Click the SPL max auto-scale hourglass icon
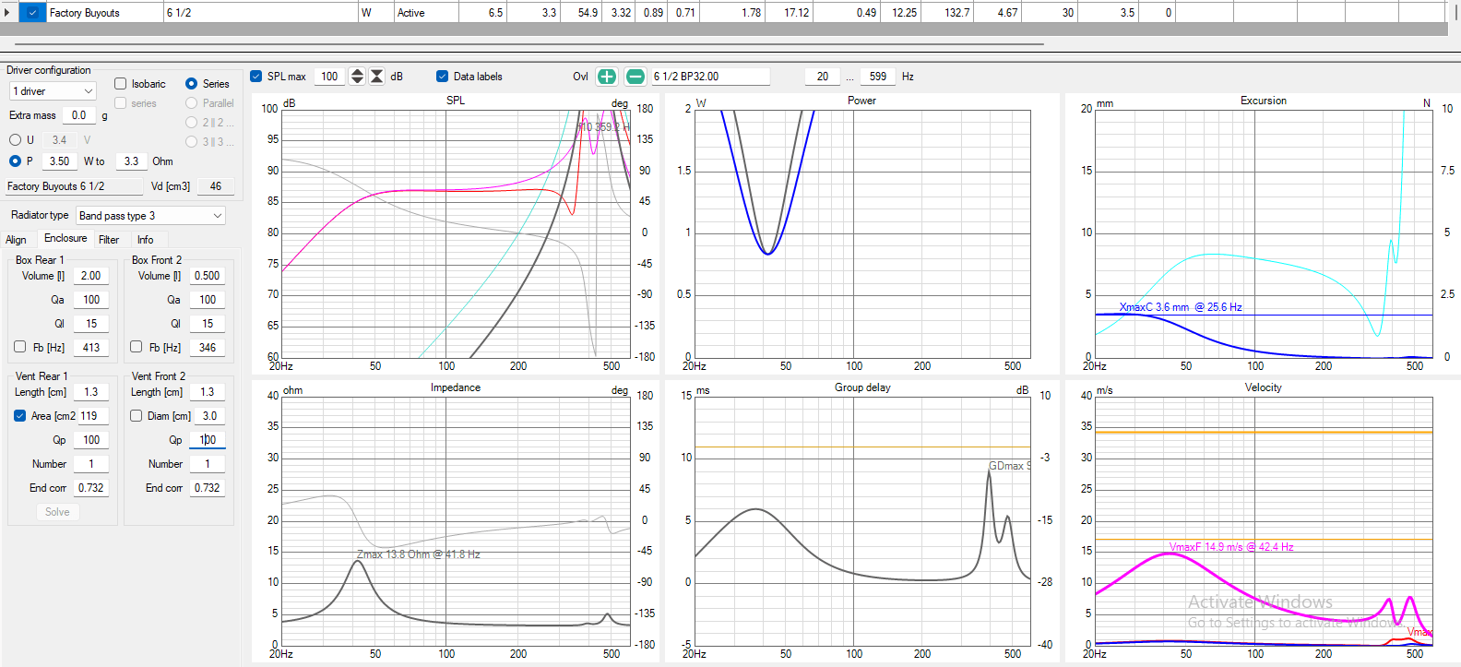 click(377, 77)
